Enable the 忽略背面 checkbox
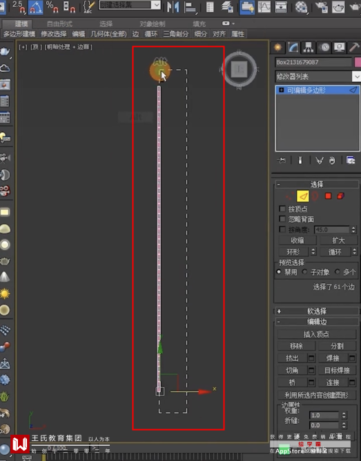Screen dimensions: 361x461 coord(282,218)
